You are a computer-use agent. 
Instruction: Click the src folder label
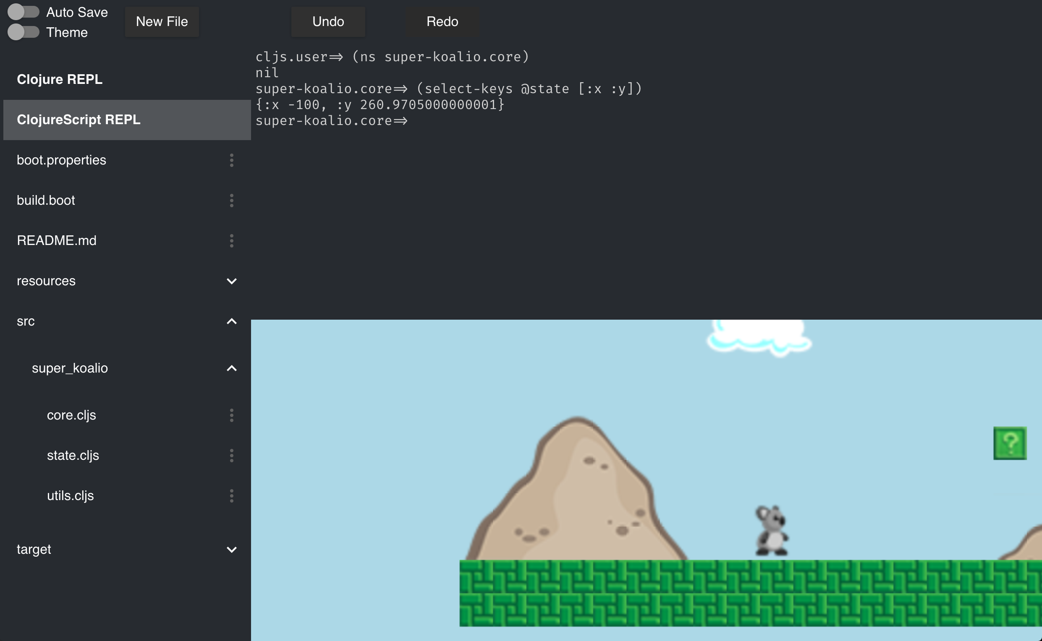(x=26, y=321)
